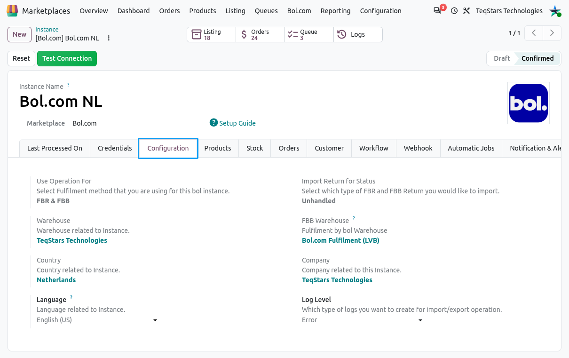Go to the previous record arrow
Screen dimensions: 569x358
click(x=534, y=33)
